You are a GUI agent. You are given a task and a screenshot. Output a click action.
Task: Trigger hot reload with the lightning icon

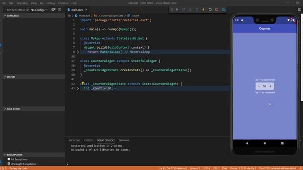[203, 9]
